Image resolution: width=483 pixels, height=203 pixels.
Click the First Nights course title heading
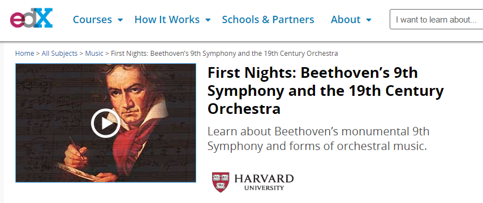pos(326,91)
